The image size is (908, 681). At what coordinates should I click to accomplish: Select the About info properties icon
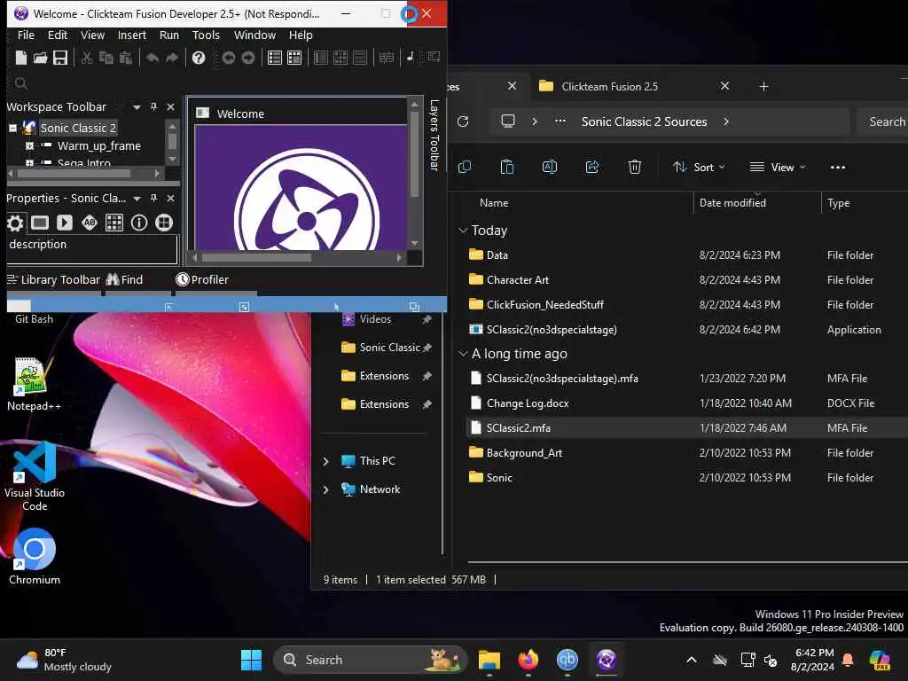(139, 223)
